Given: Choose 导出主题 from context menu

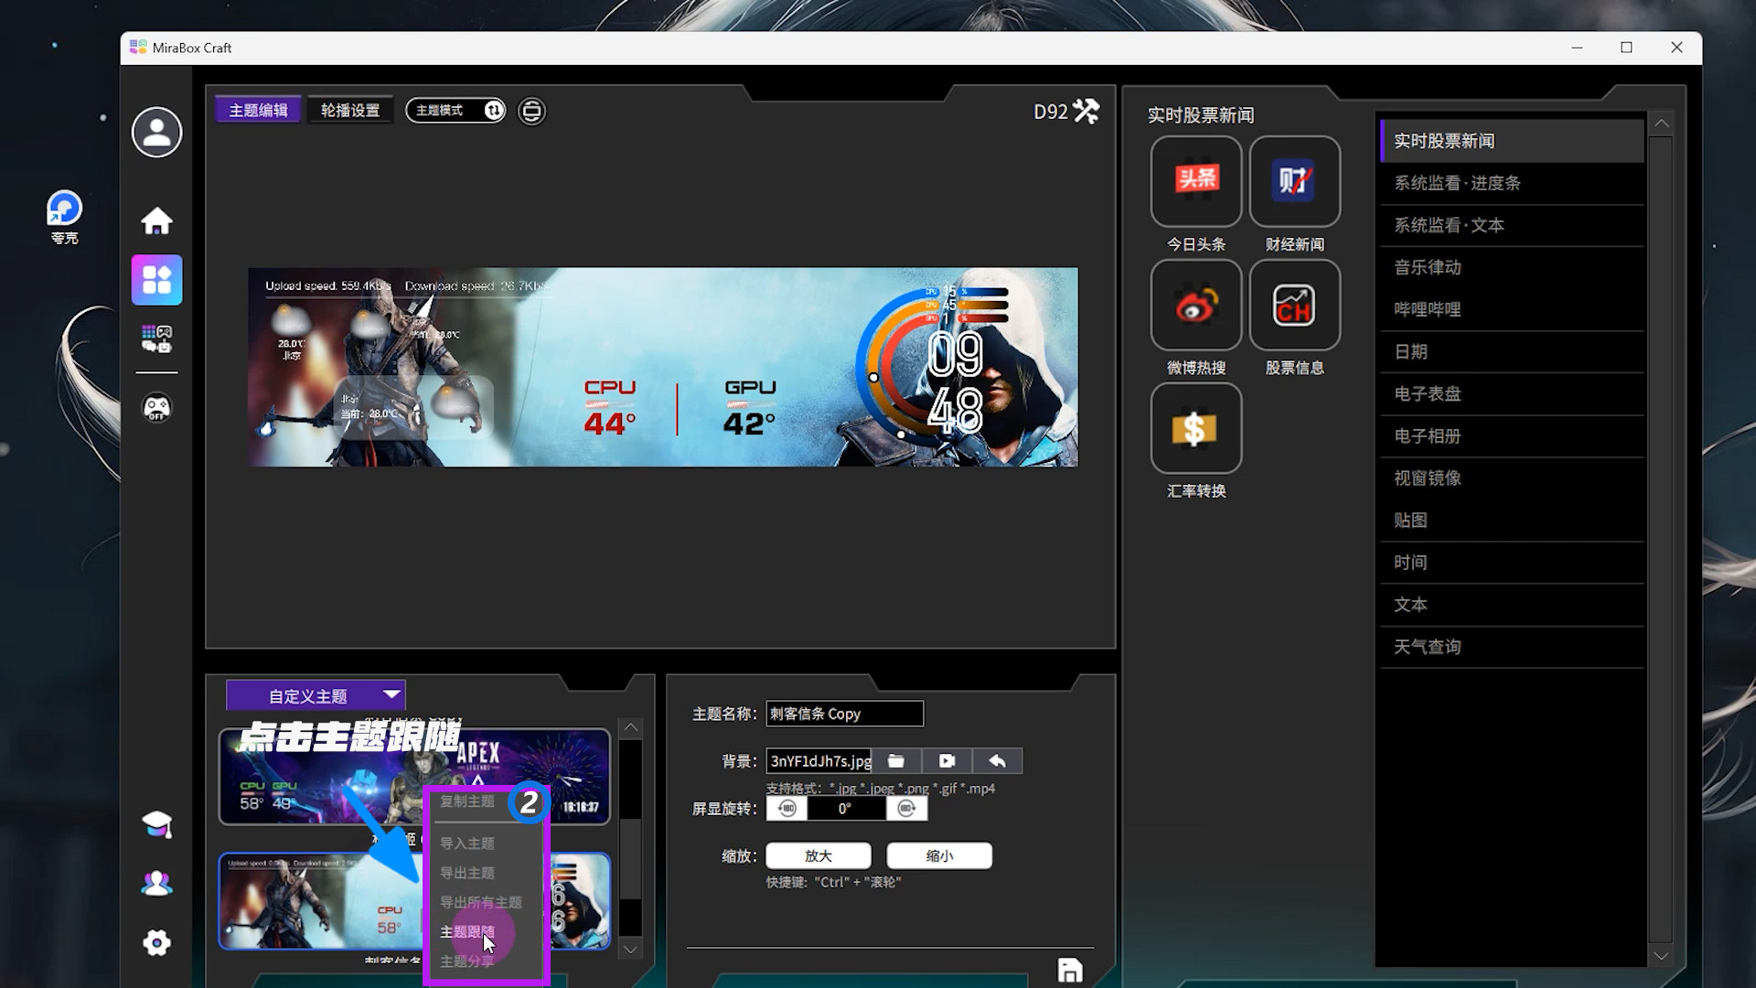Looking at the screenshot, I should [467, 873].
